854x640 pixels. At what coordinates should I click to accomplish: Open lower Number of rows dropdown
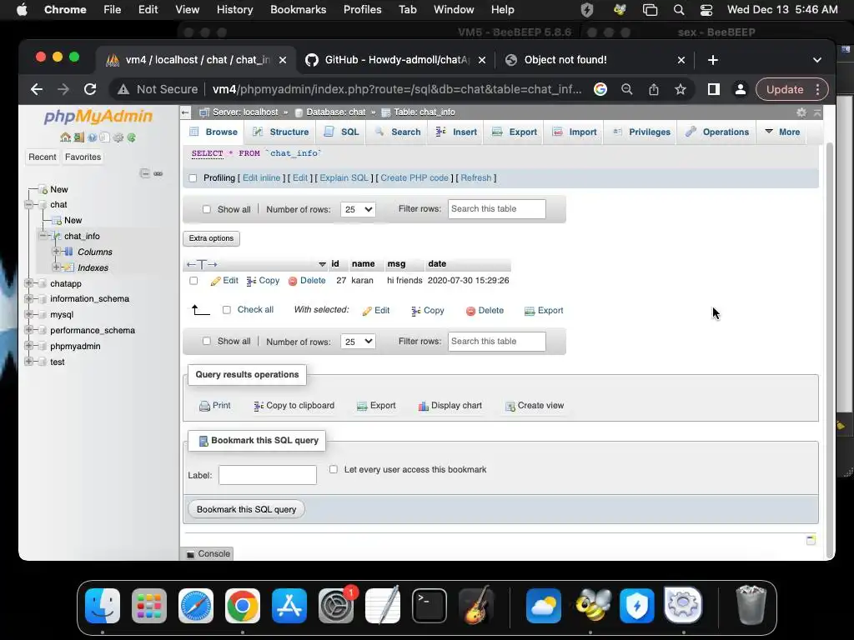358,341
